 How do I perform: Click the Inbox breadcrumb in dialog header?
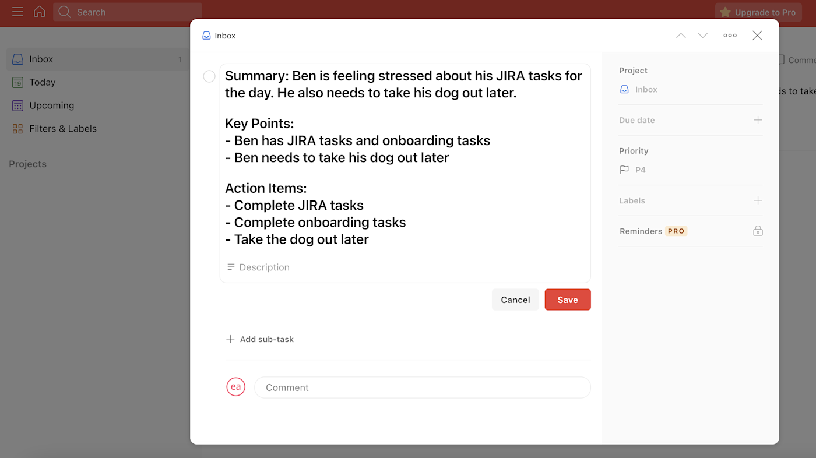click(219, 36)
